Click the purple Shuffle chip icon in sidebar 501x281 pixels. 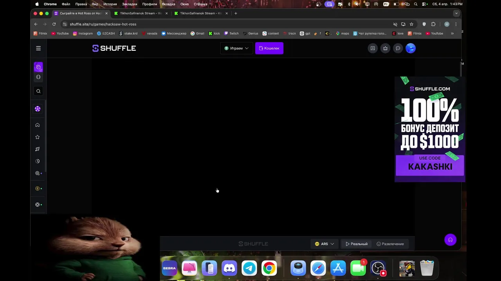[x=38, y=109]
